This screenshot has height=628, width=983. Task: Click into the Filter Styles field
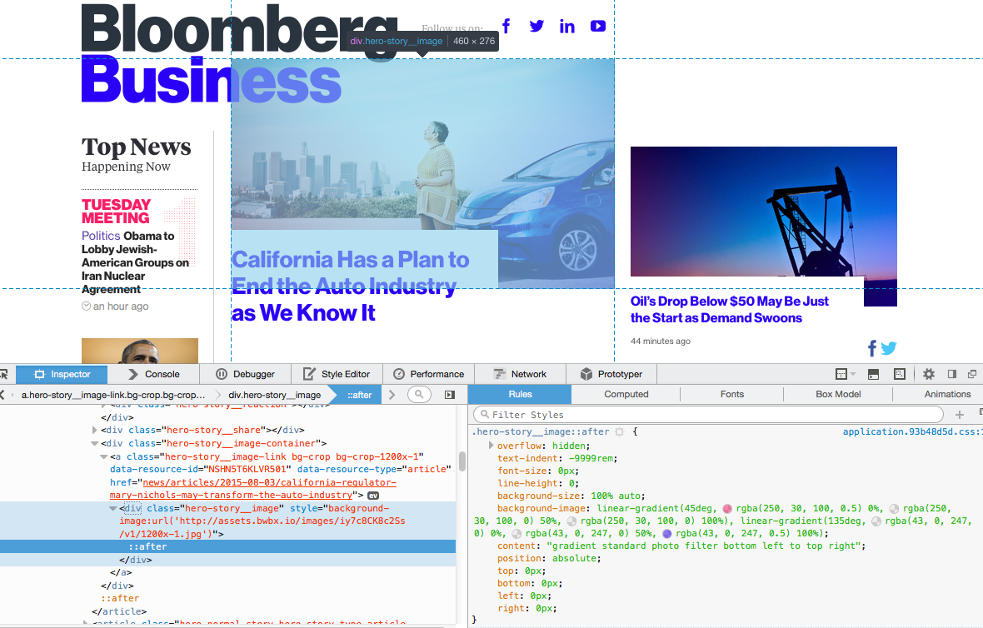pos(708,414)
